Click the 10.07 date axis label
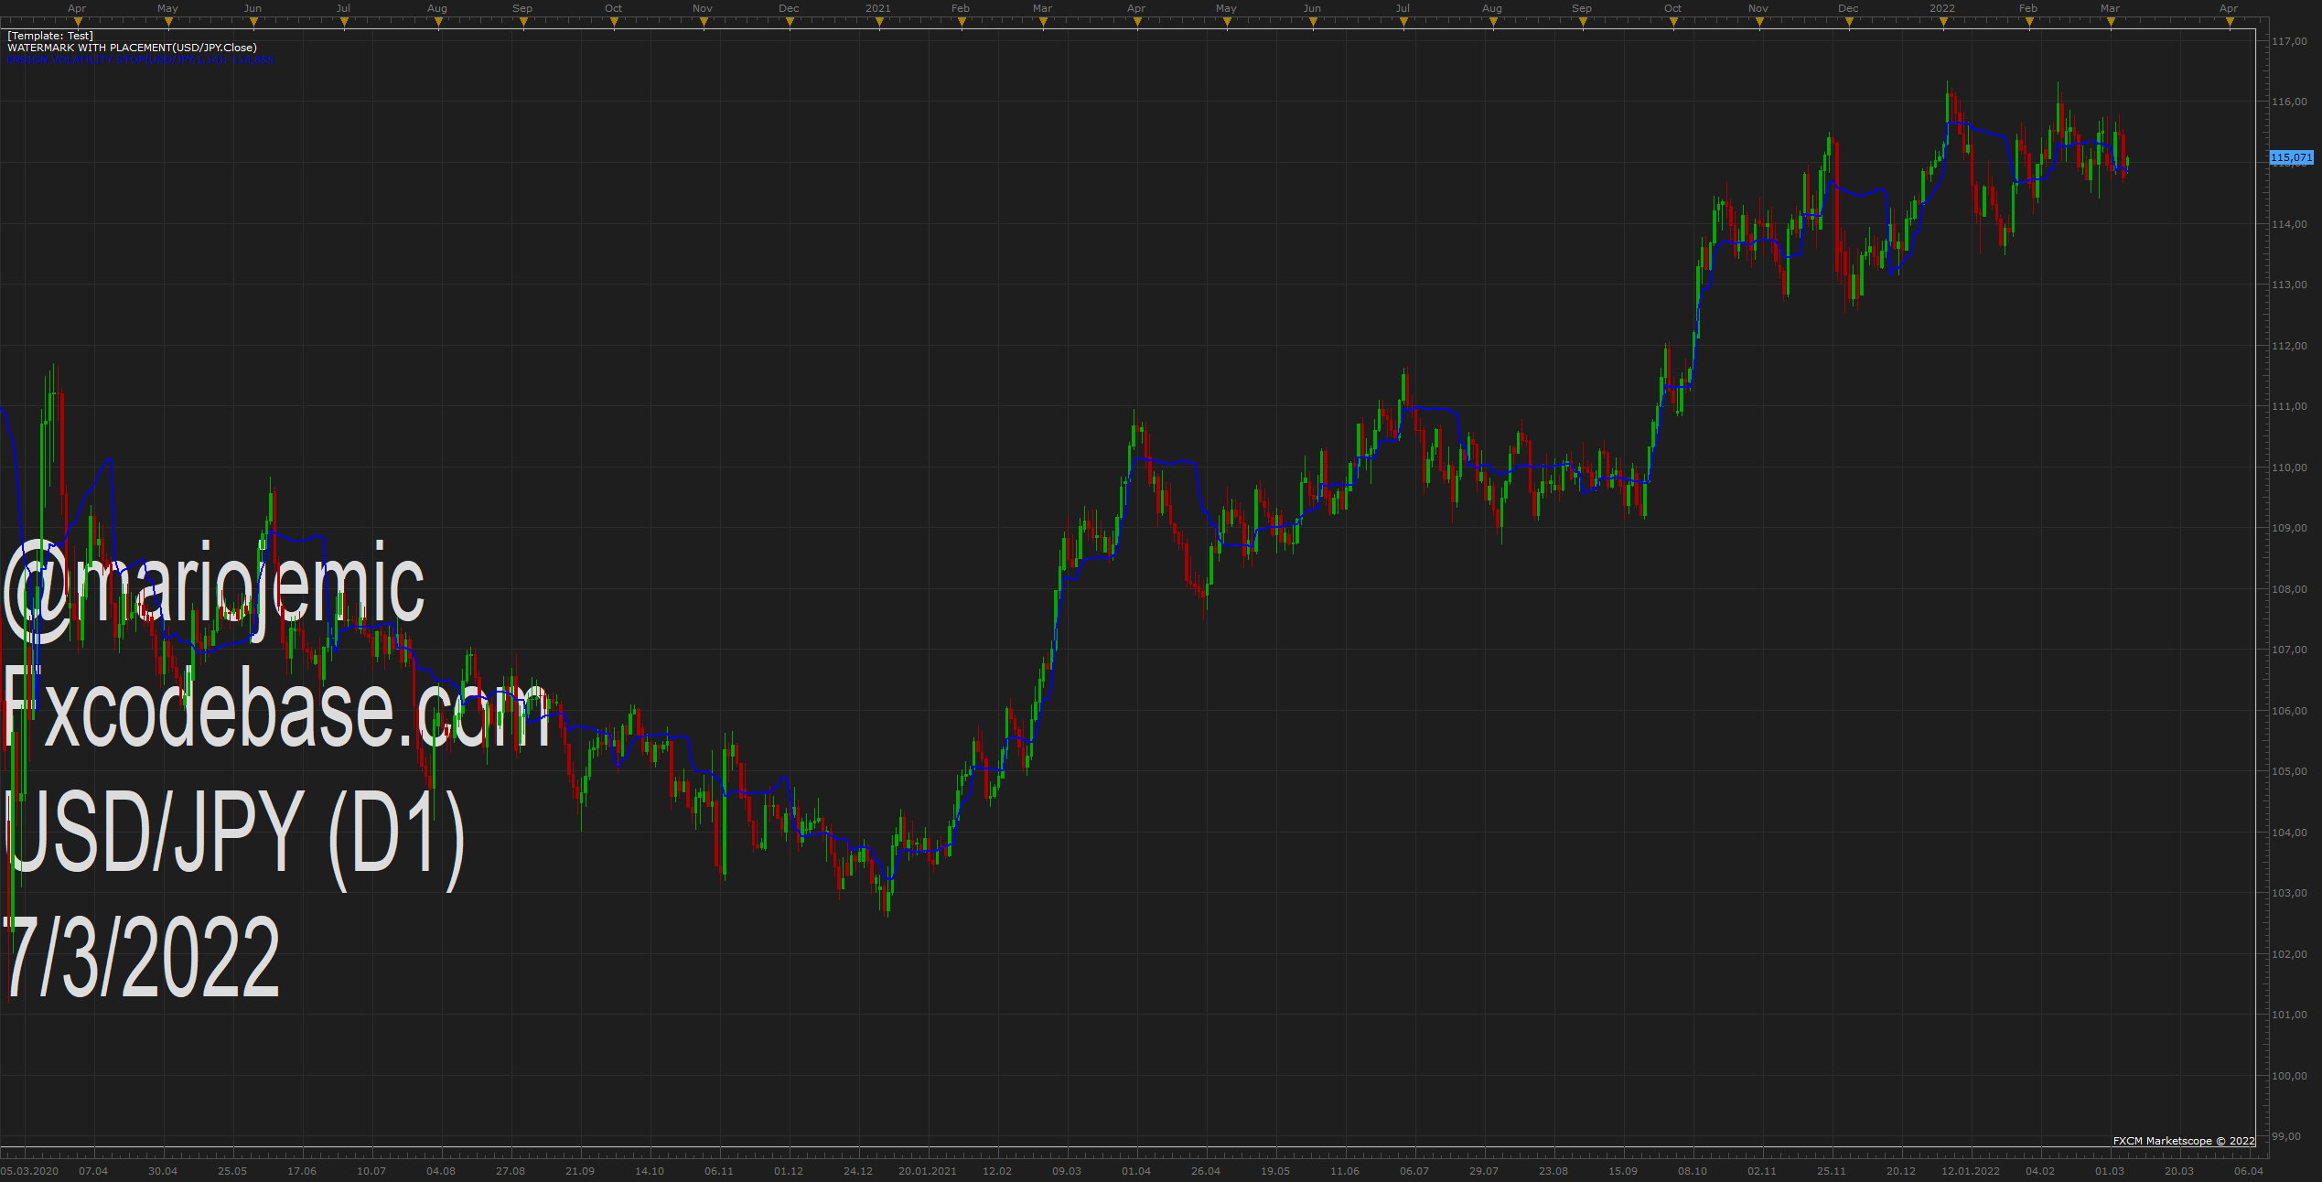 (x=371, y=1171)
